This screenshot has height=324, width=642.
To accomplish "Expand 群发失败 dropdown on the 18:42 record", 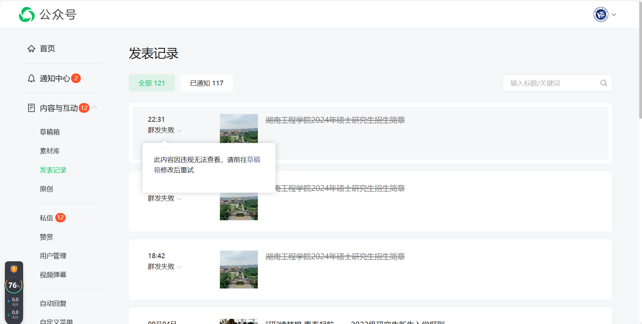I will 165,266.
